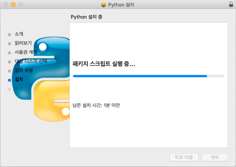Viewport: 236px width, 167px height.
Task: Click the Python 설치 중 heading
Action: point(86,17)
